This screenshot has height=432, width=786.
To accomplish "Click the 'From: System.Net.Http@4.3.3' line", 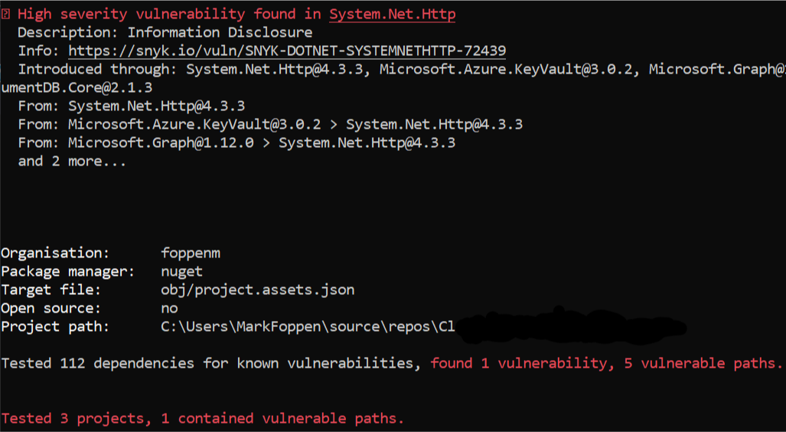I will pos(132,106).
